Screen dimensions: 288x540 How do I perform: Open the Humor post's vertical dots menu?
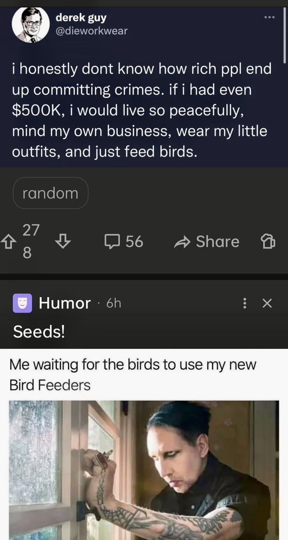coord(245,304)
